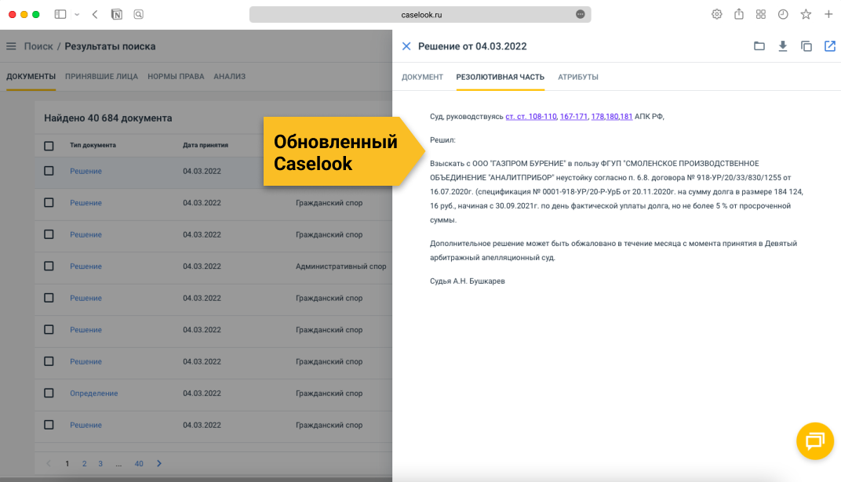Close the Решение от 04.03.2022 panel
Screen dimensions: 841x482
(406, 46)
